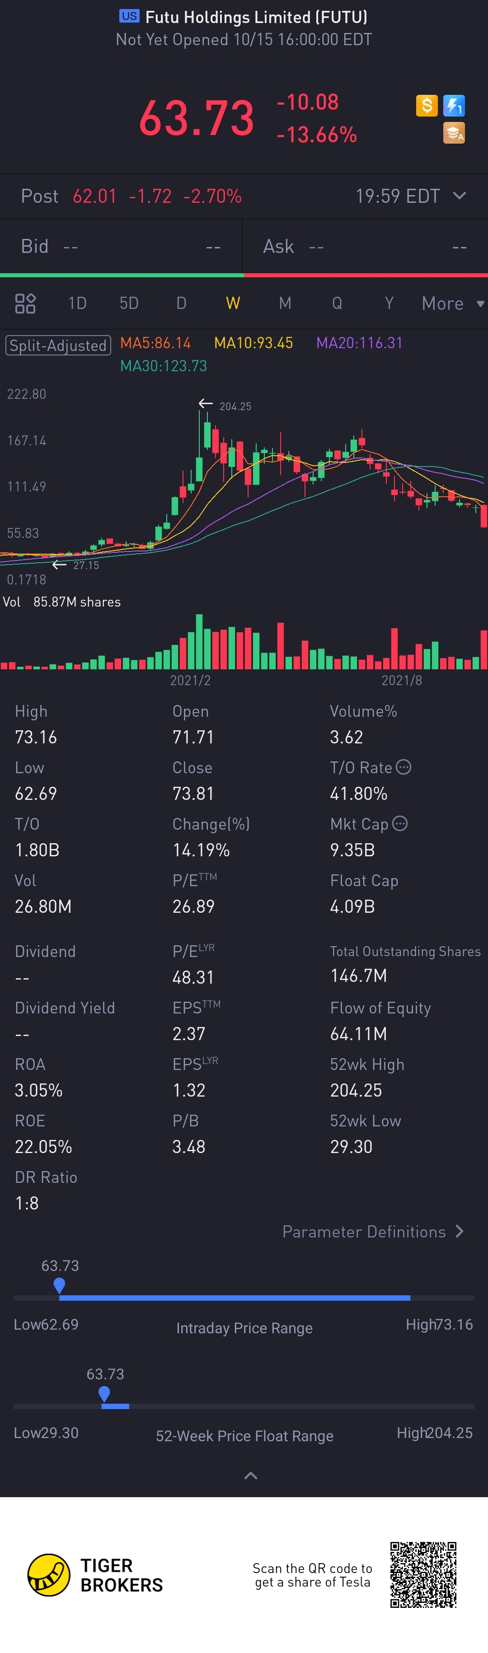This screenshot has width=488, height=1653.
Task: Open Parameter Definitions
Action: click(x=373, y=1232)
